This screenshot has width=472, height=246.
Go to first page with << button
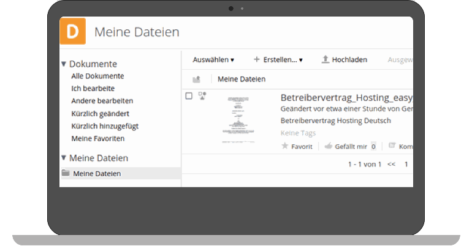(x=391, y=164)
